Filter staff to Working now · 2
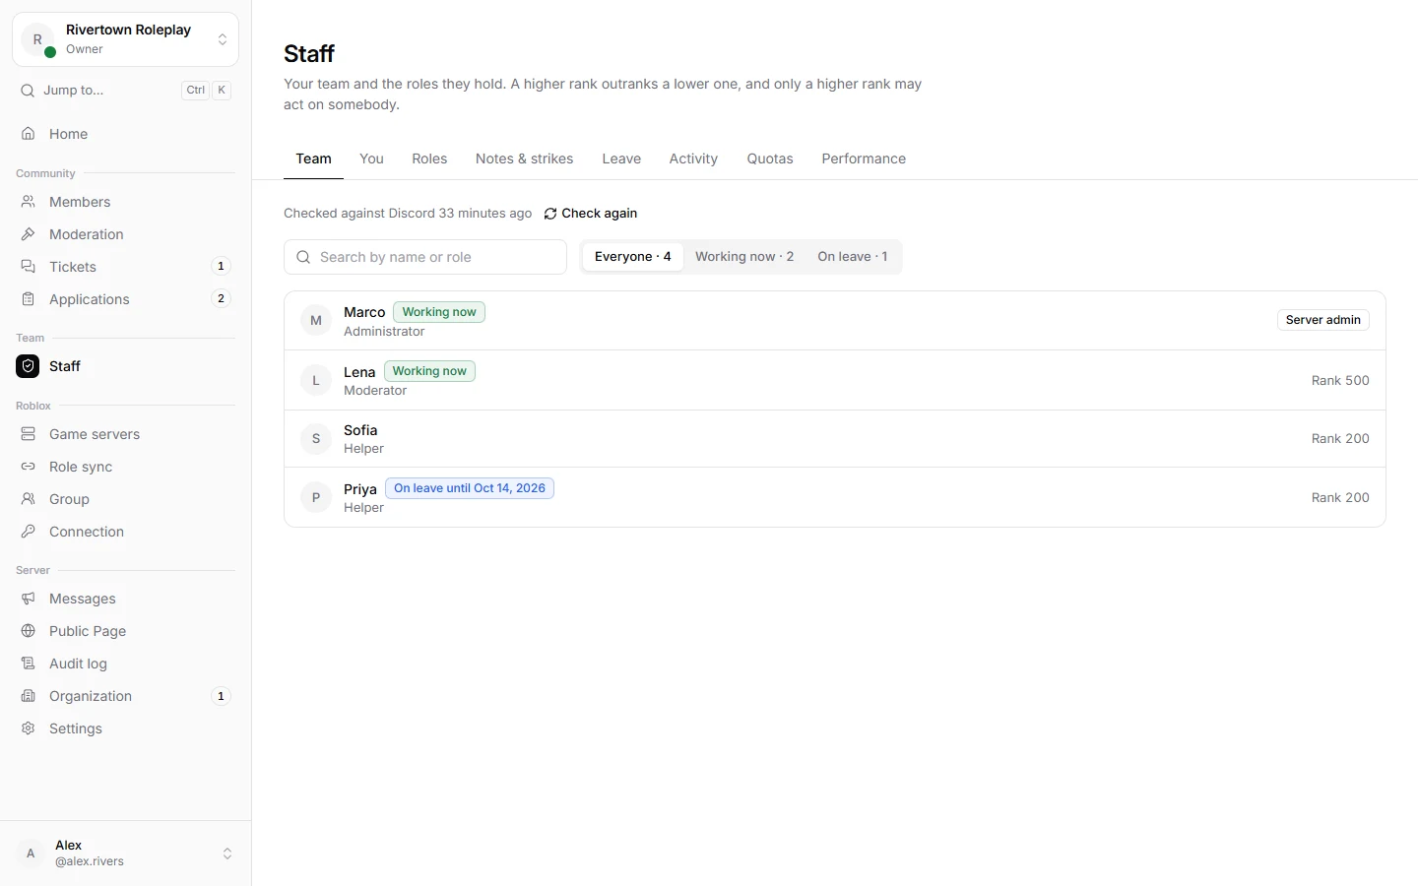 pos(744,257)
